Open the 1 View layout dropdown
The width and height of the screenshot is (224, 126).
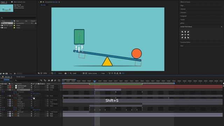pos(104,73)
